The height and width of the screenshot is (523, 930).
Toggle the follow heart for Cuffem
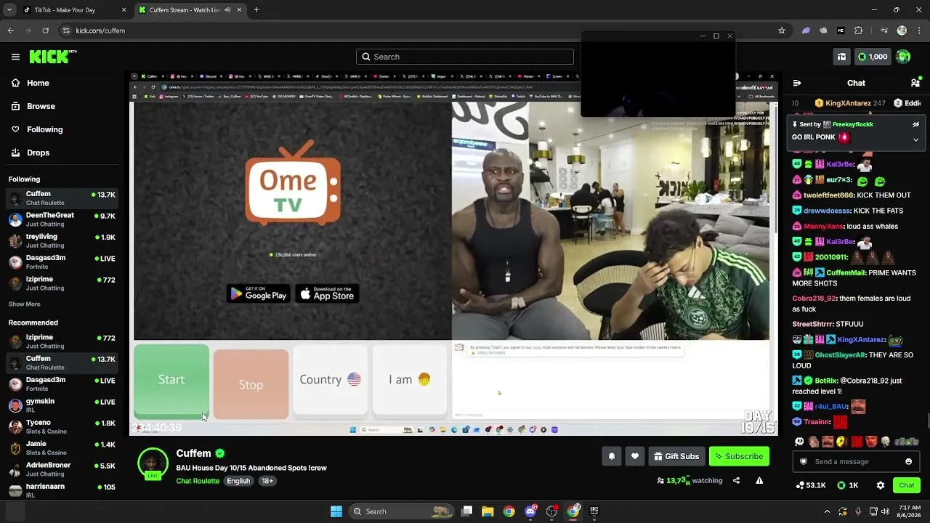coord(635,456)
